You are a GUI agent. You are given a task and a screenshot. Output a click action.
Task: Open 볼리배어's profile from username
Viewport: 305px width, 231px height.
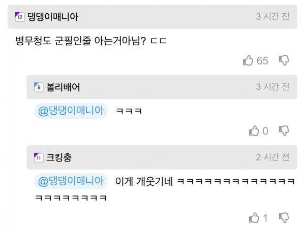point(63,87)
